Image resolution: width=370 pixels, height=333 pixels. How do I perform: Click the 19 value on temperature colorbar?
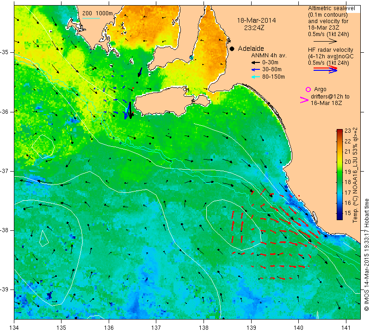[348, 172]
